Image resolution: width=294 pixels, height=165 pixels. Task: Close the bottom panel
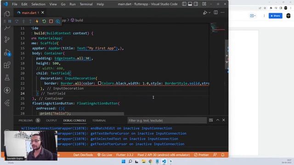224,120
